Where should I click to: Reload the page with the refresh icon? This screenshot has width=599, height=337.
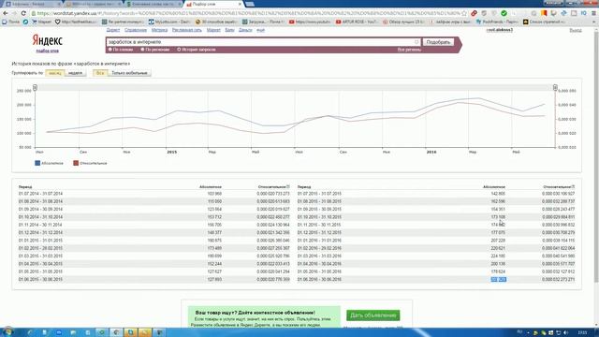pyautogui.click(x=23, y=13)
